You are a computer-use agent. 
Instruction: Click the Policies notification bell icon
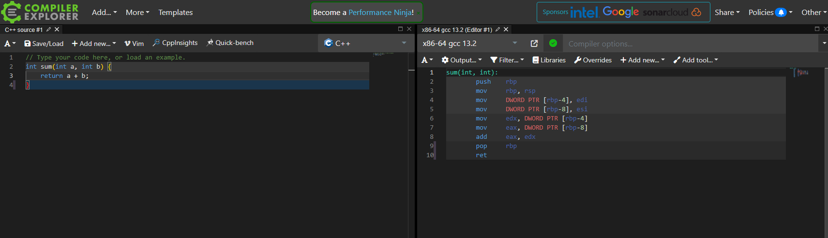coord(781,13)
